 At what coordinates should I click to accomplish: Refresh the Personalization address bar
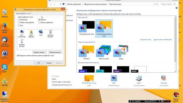click(157, 4)
